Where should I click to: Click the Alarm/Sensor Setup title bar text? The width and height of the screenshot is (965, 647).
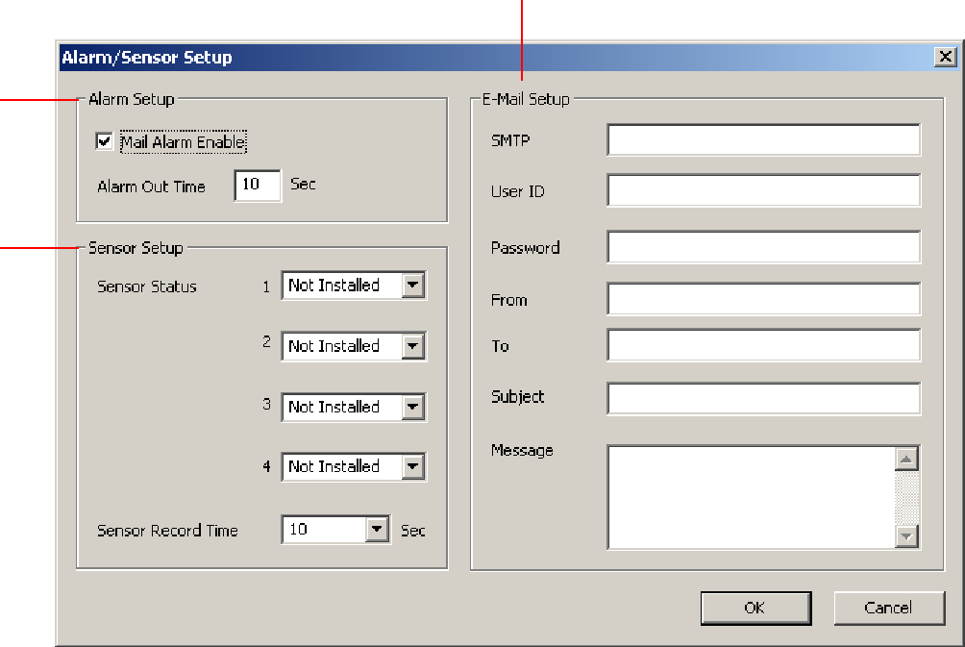point(147,58)
